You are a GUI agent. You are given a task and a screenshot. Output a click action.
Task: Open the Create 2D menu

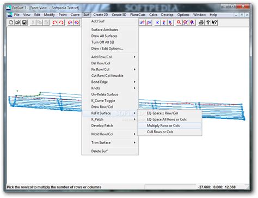(x=101, y=15)
